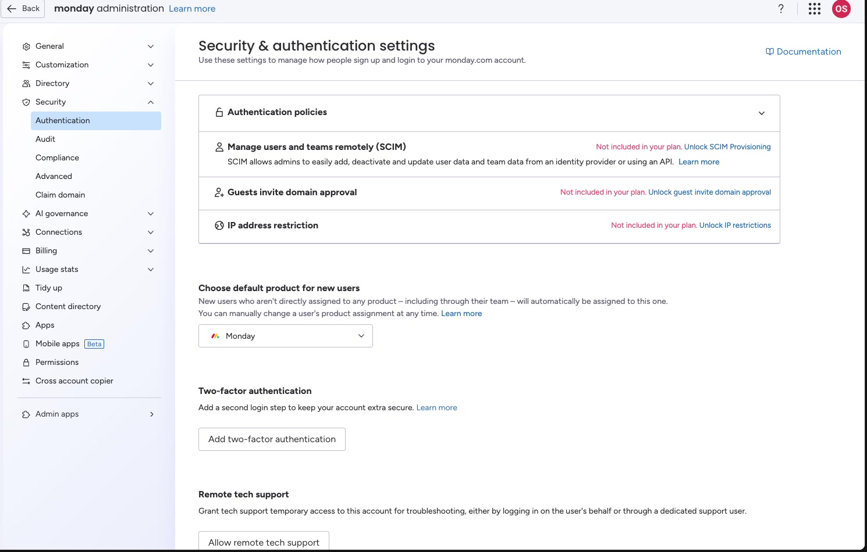Screen dimensions: 867x552
Task: Click the Customization sliders icon
Action: coord(26,65)
